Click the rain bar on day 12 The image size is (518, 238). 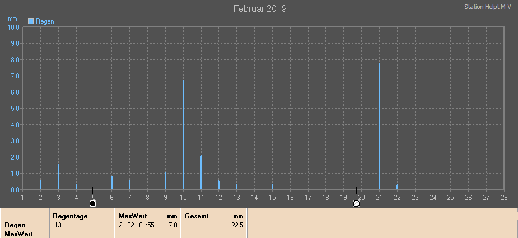tap(219, 185)
